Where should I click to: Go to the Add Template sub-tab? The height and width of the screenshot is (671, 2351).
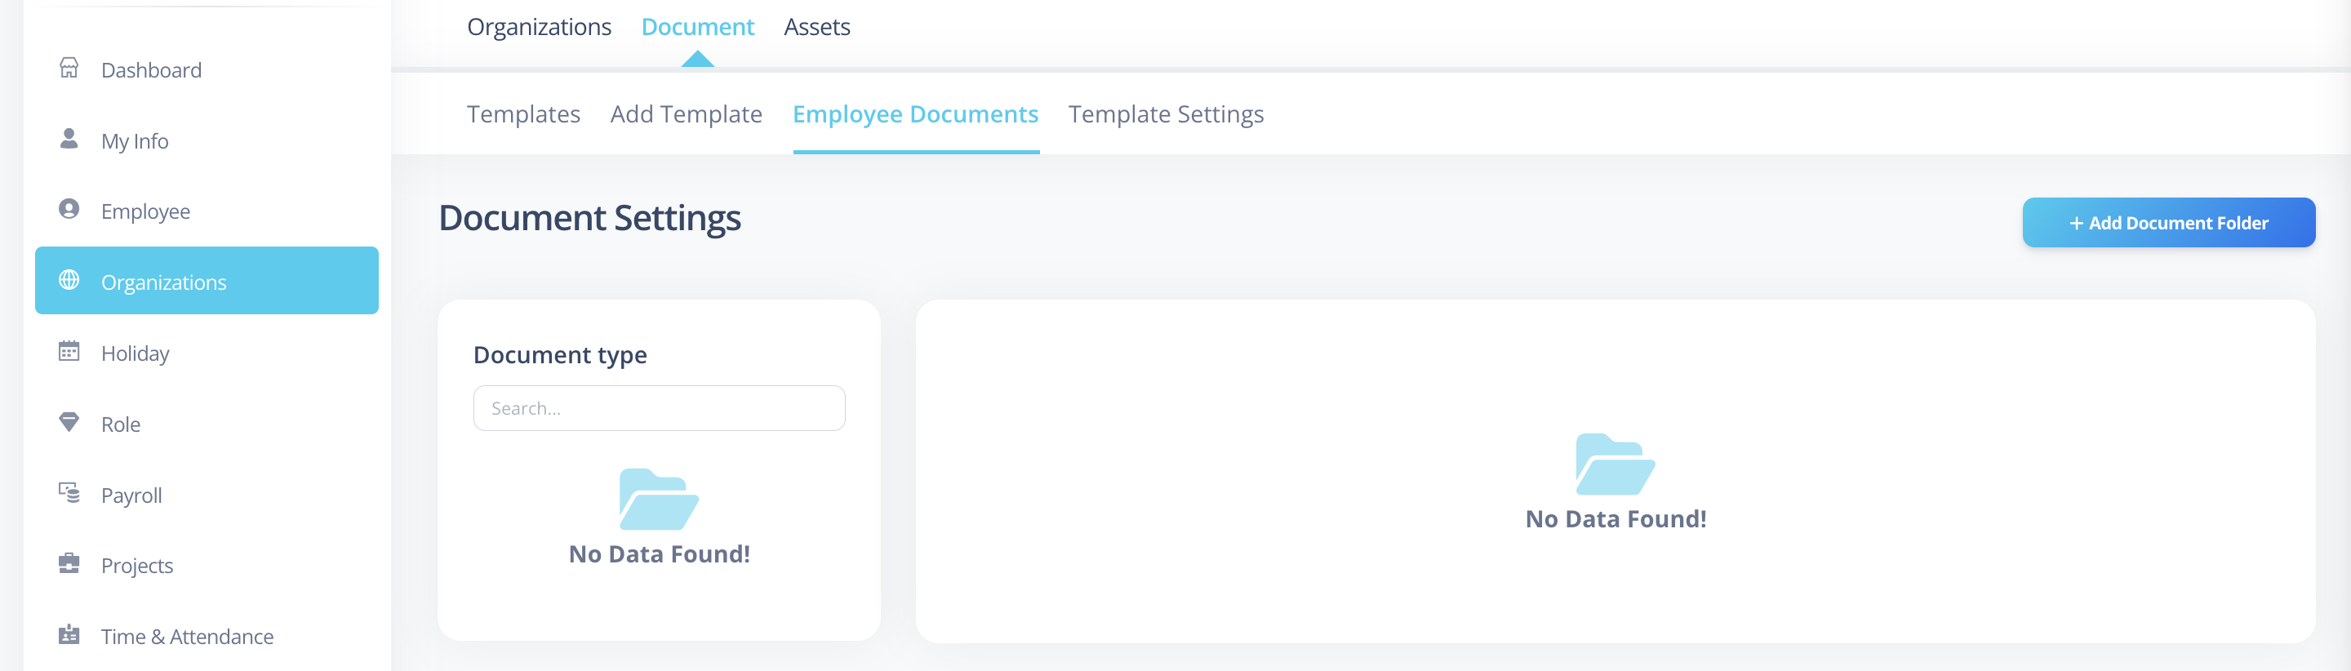pyautogui.click(x=687, y=114)
